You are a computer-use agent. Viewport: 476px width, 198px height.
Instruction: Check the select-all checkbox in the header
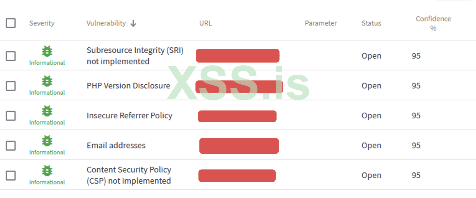11,23
